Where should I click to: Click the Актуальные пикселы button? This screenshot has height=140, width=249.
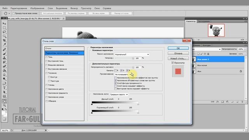click(53, 13)
